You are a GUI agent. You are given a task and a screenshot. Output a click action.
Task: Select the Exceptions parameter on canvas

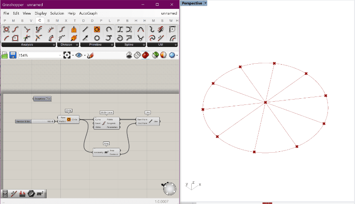pyautogui.click(x=42, y=99)
